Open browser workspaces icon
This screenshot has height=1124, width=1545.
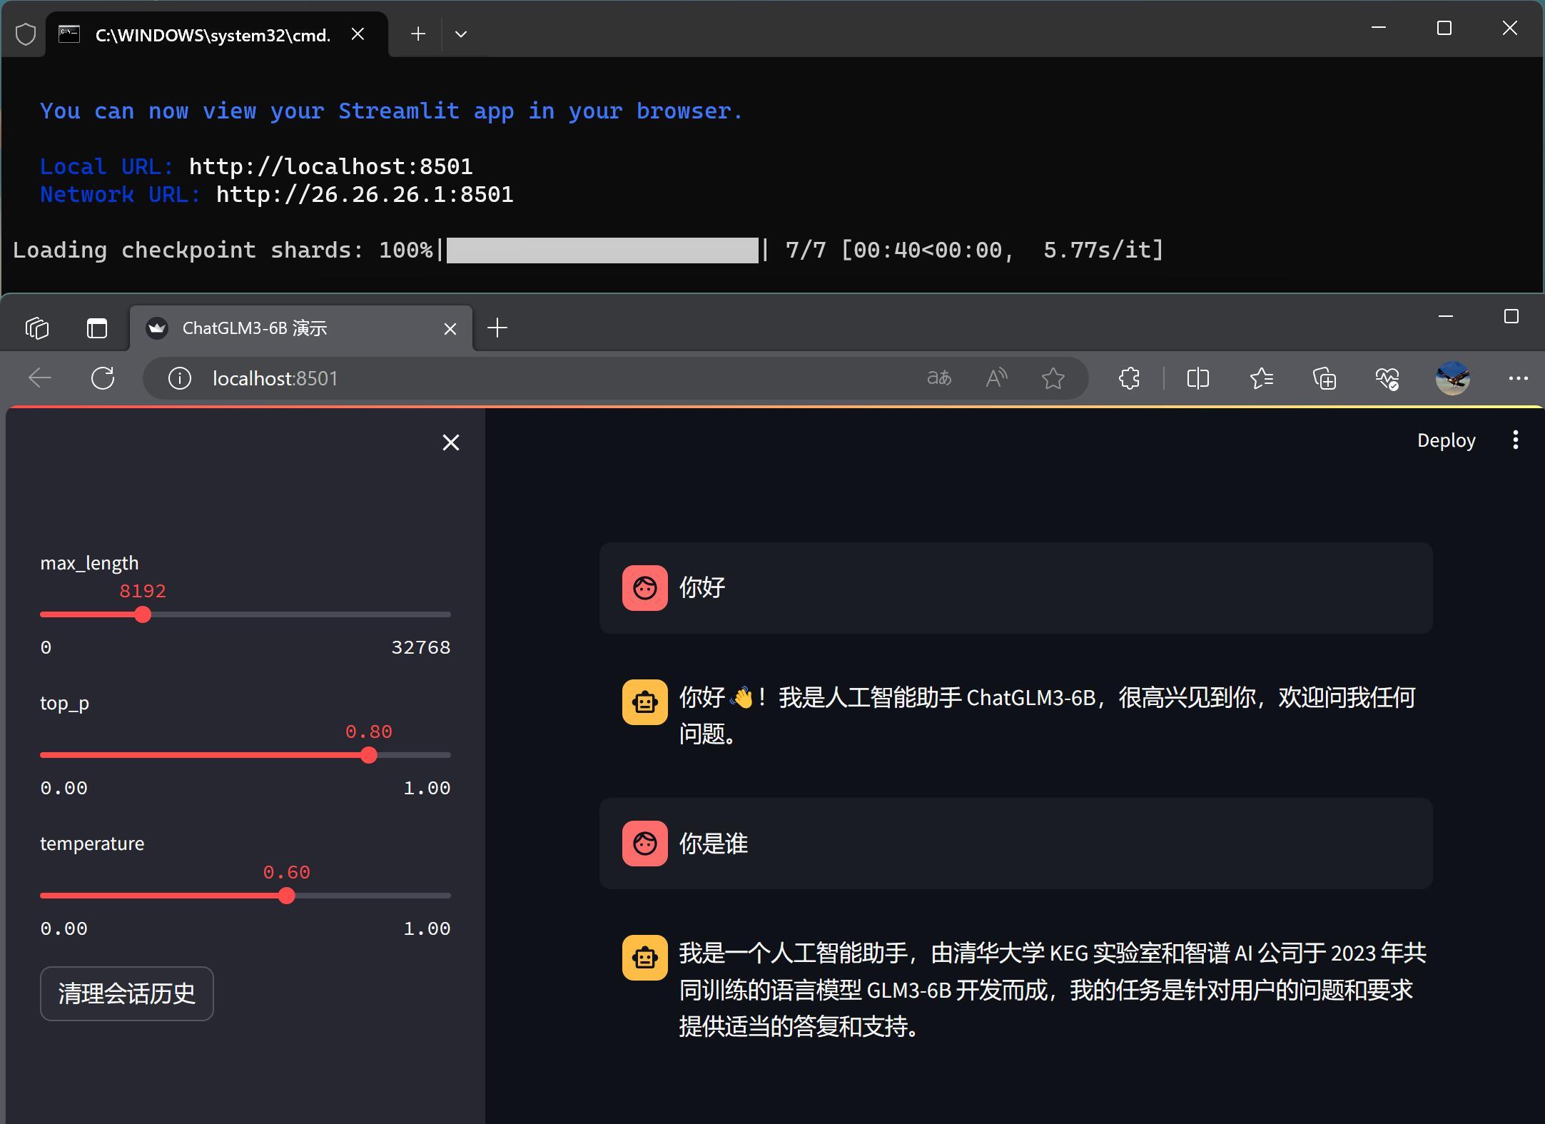[x=37, y=328]
